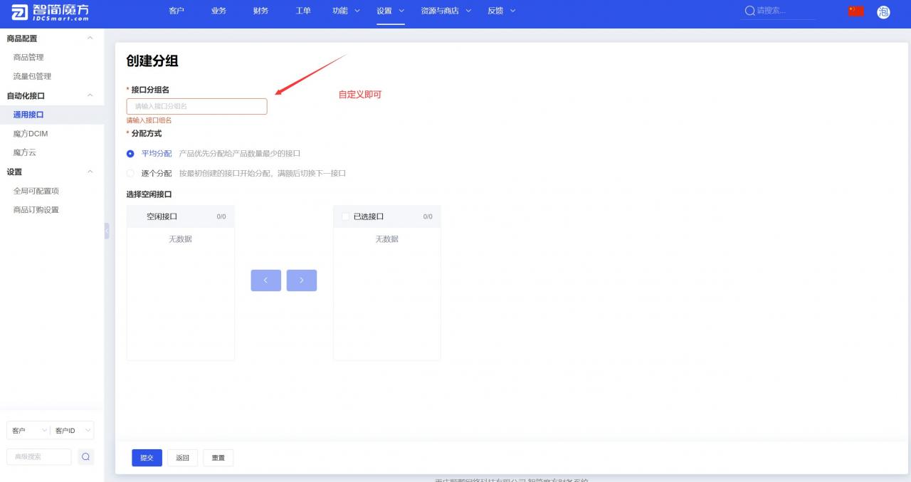Screen dimensions: 911x482
Task: Click the Chinese flag language icon
Action: click(855, 11)
